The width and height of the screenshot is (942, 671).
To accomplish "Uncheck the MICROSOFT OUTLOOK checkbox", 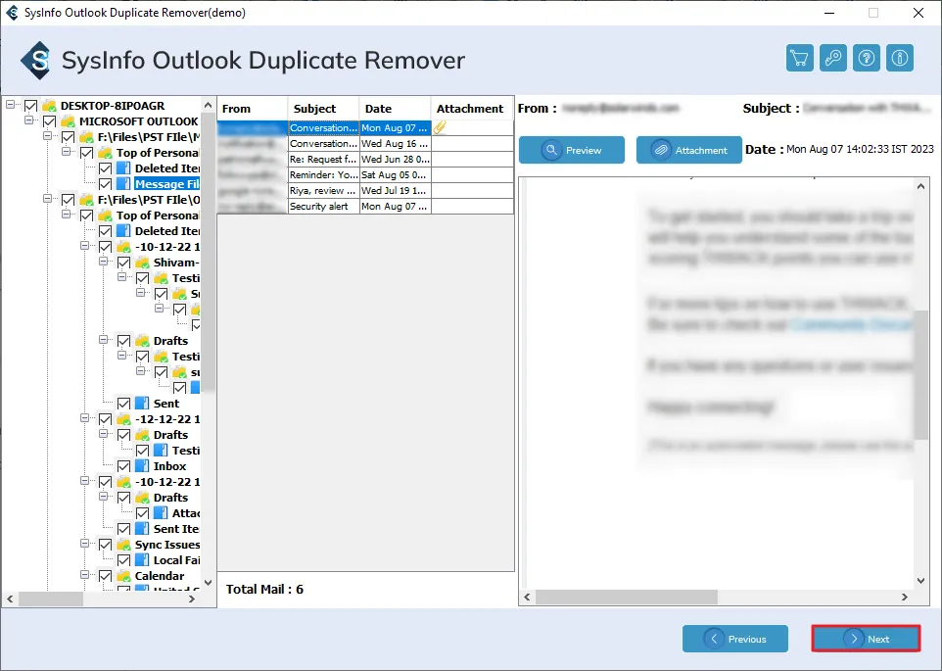I will pos(49,121).
